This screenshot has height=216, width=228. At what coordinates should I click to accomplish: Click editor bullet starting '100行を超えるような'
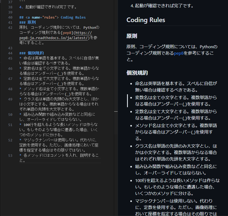[x=59, y=130]
